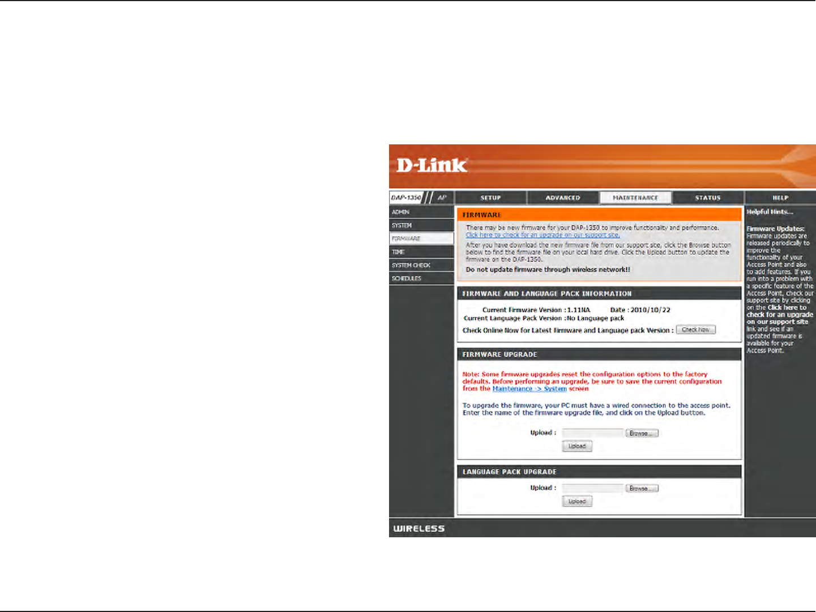Open System Check from the sidebar
Viewport: 816px width, 612px height.
coord(421,265)
